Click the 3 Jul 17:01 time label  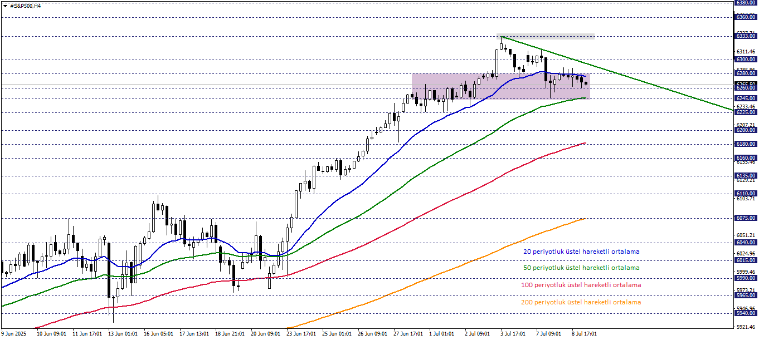pos(514,334)
